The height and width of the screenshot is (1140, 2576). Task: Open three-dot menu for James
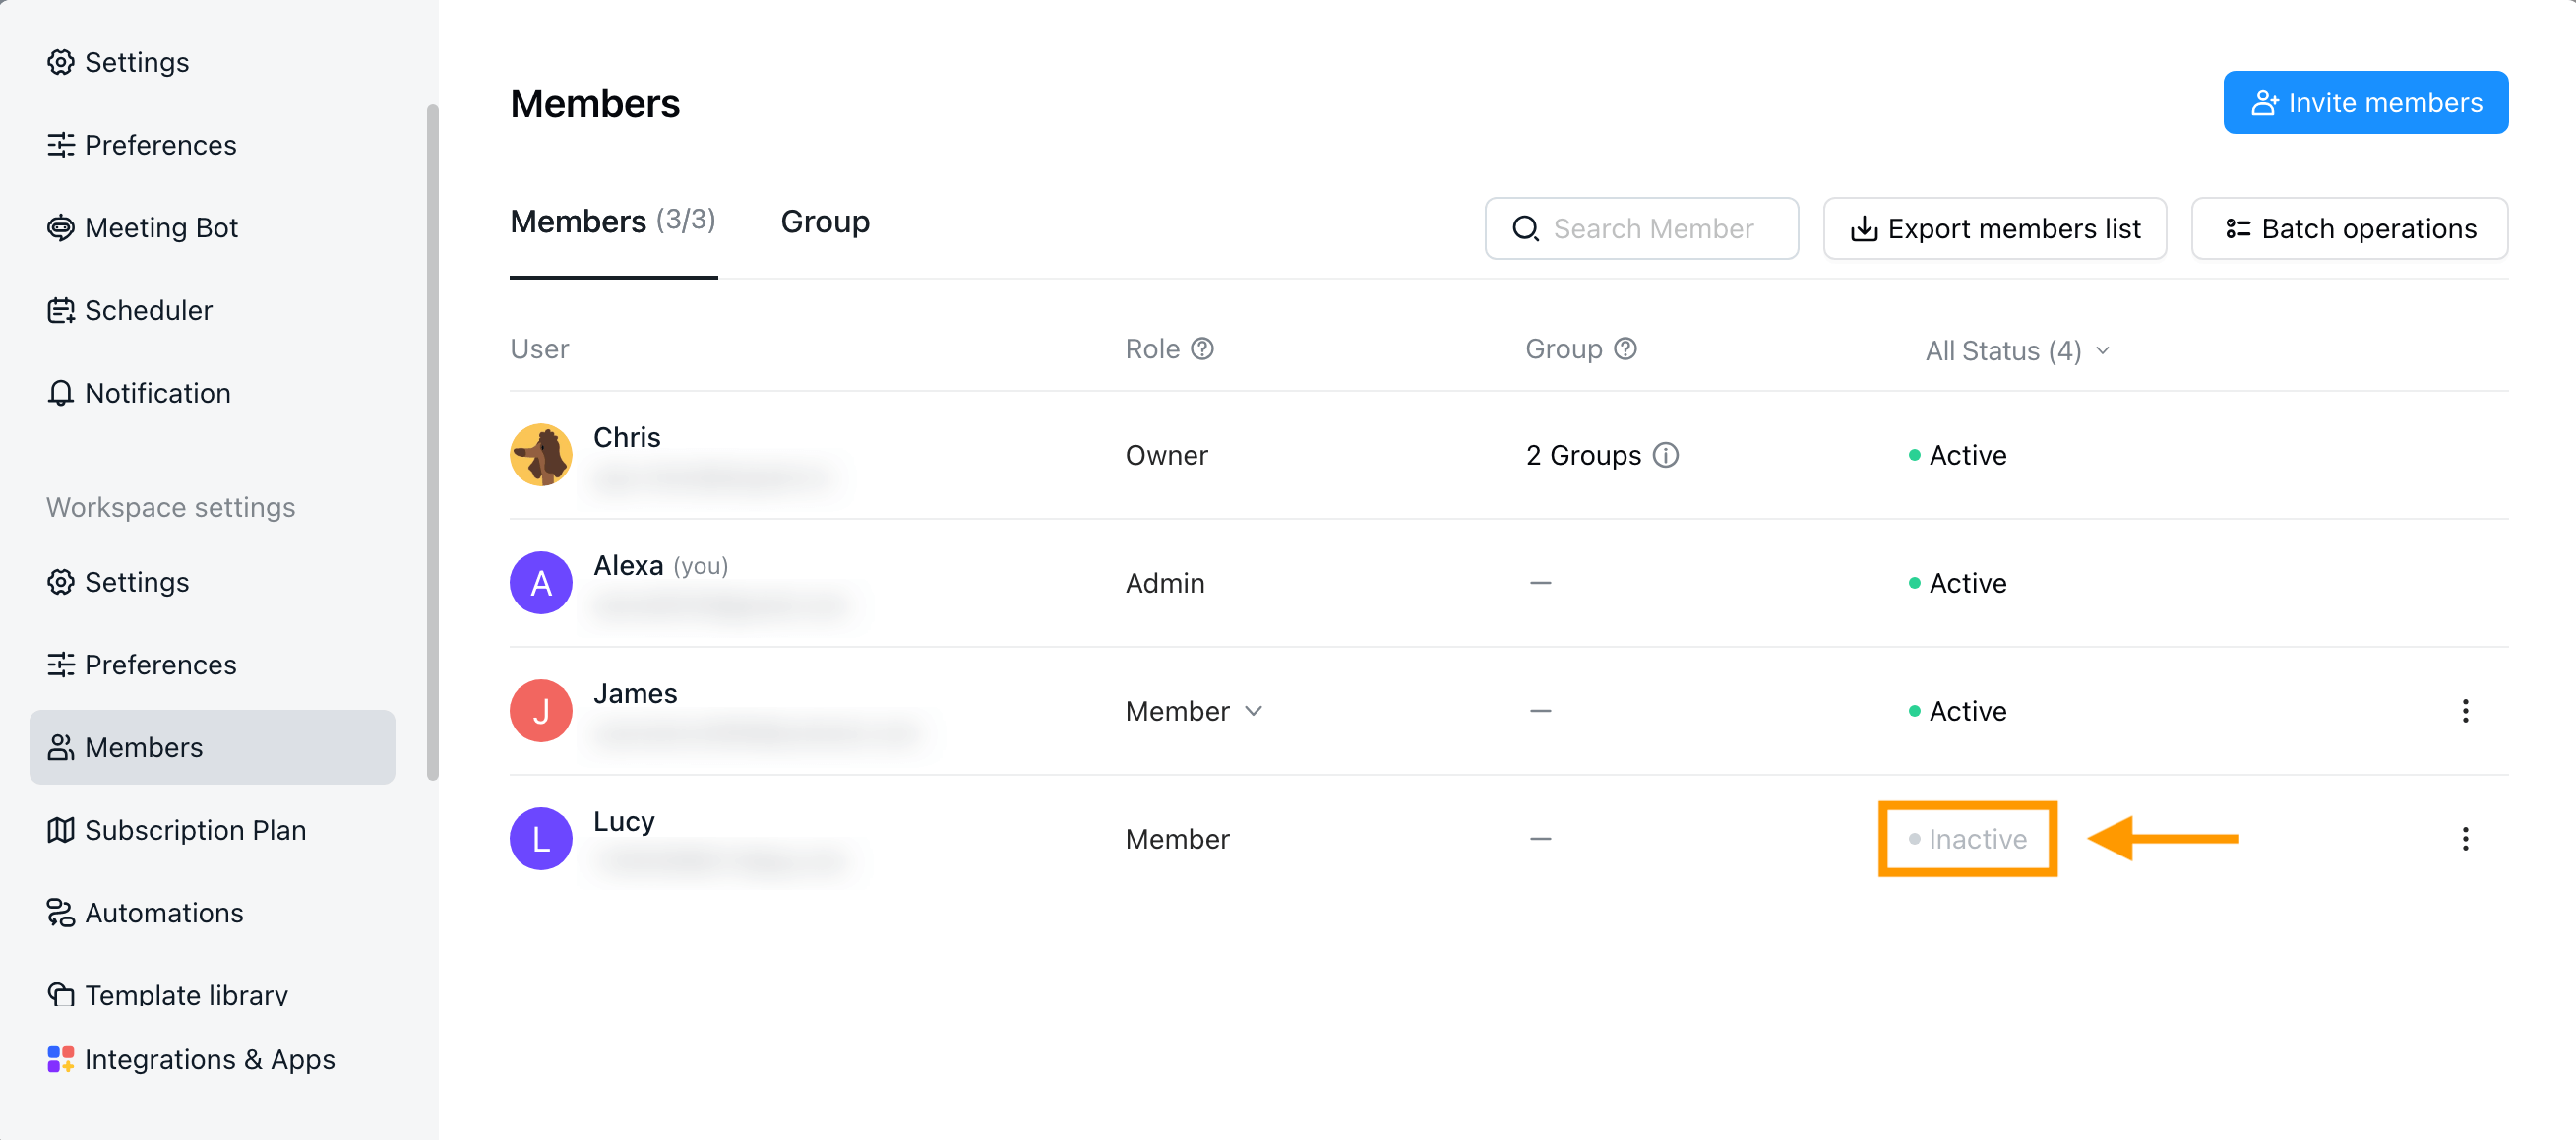pos(2465,711)
